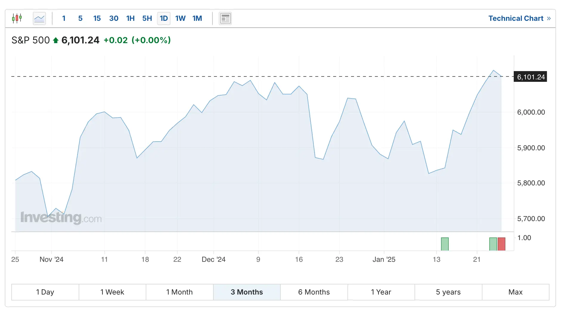This screenshot has width=562, height=310.
Task: Click the red volume bar
Action: tap(502, 244)
